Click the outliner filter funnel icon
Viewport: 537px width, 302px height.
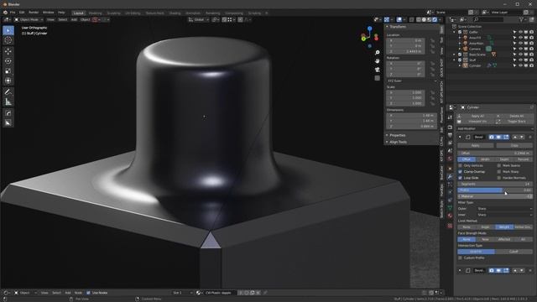(x=521, y=19)
